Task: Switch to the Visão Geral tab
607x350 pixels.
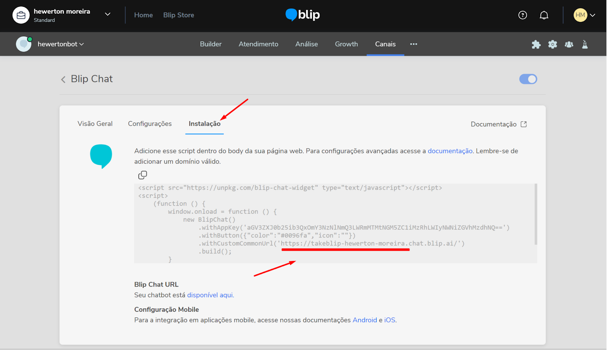Action: pos(95,124)
